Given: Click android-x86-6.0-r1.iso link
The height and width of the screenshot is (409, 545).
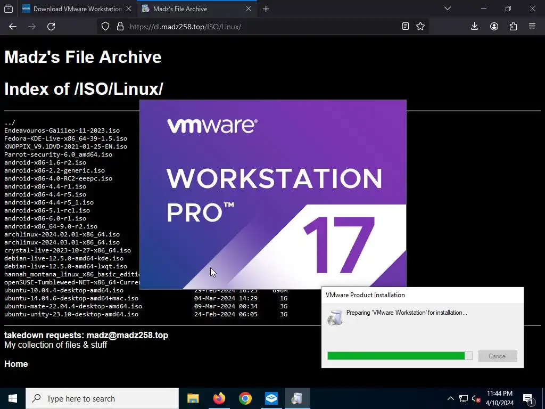Looking at the screenshot, I should pos(45,218).
